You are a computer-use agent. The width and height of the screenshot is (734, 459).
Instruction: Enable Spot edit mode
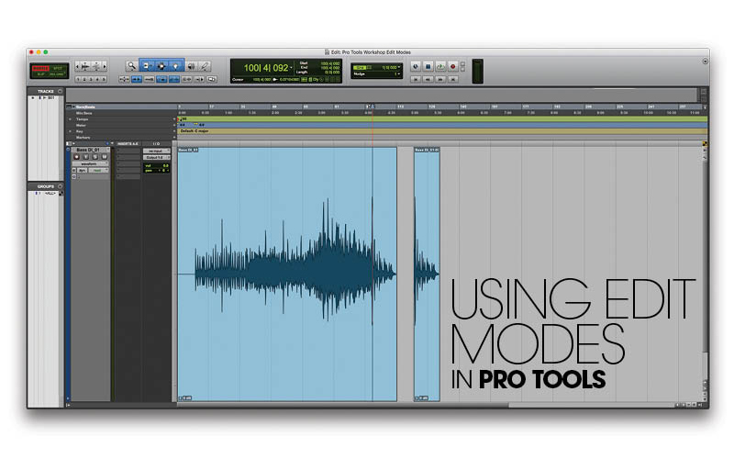[58, 68]
